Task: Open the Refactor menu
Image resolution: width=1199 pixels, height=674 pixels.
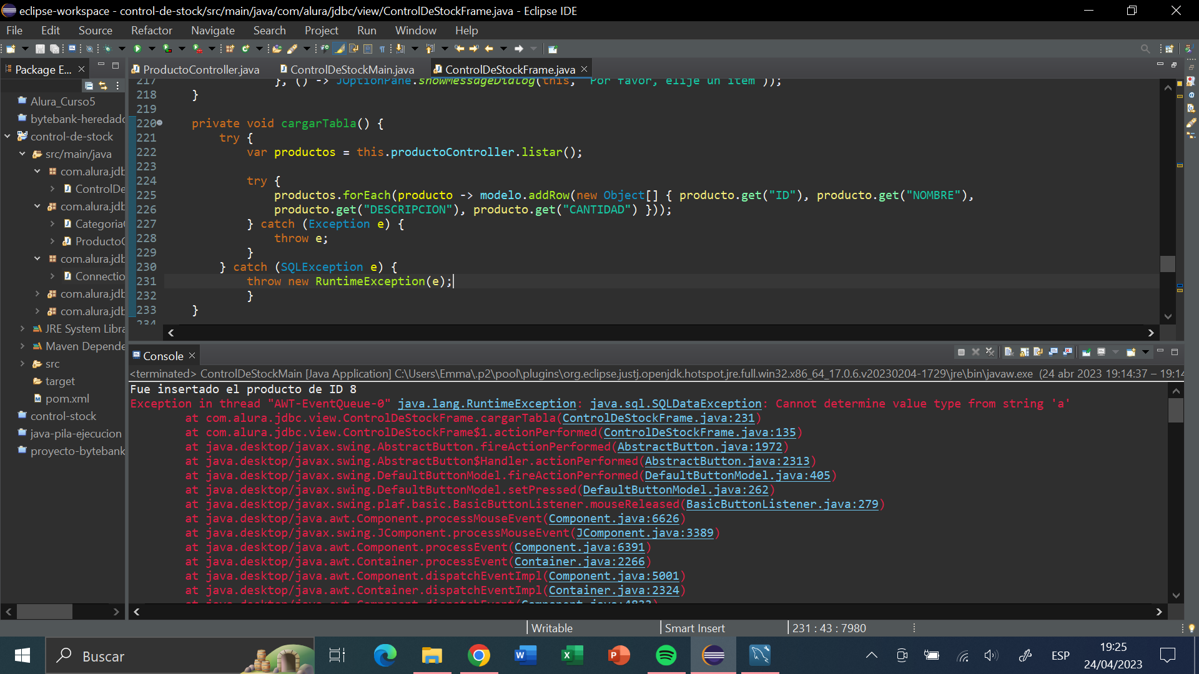Action: [151, 30]
